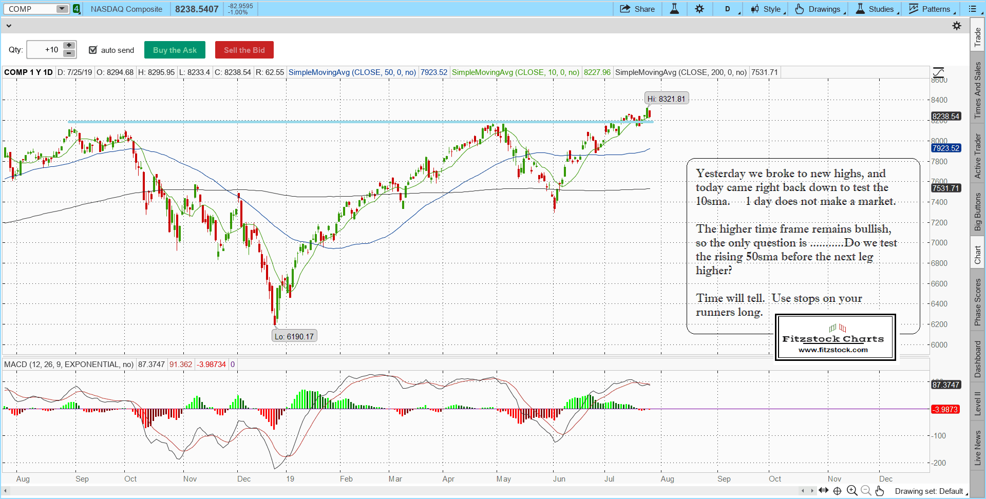
Task: Collapse the trade bar chevron
Action: point(9,26)
